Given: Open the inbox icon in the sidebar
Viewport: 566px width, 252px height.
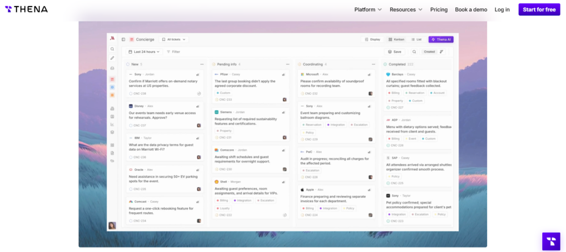Looking at the screenshot, I should (112, 68).
